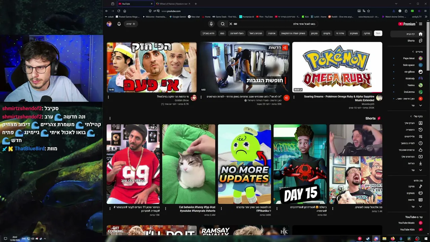Image resolution: width=430 pixels, height=242 pixels.
Task: Select the תוכניות בישול filter chip
Action: coord(256,33)
